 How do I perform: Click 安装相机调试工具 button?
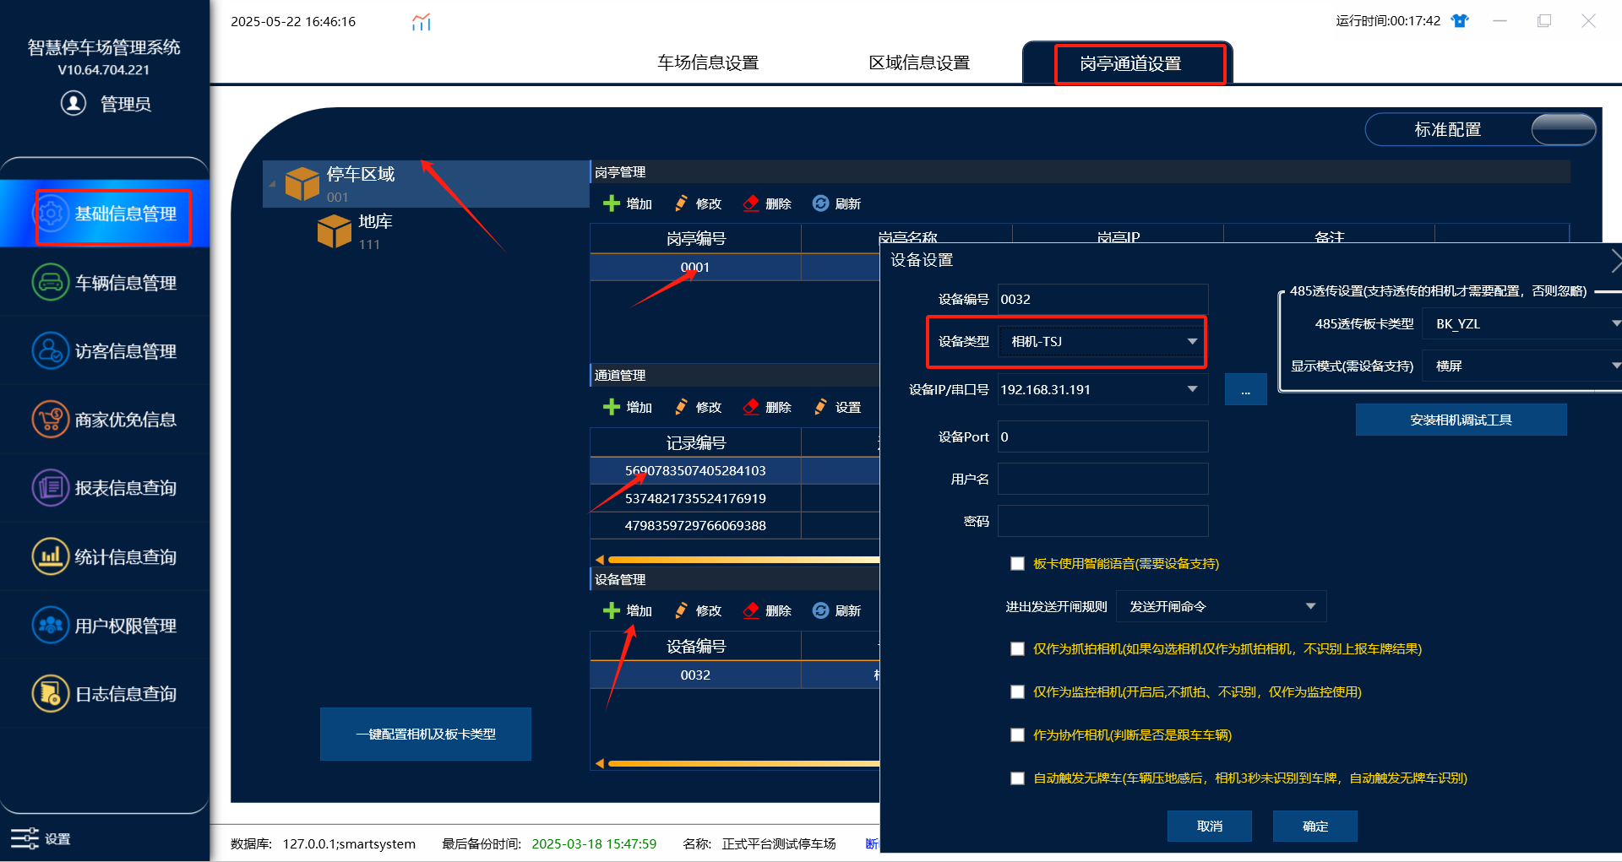point(1461,420)
